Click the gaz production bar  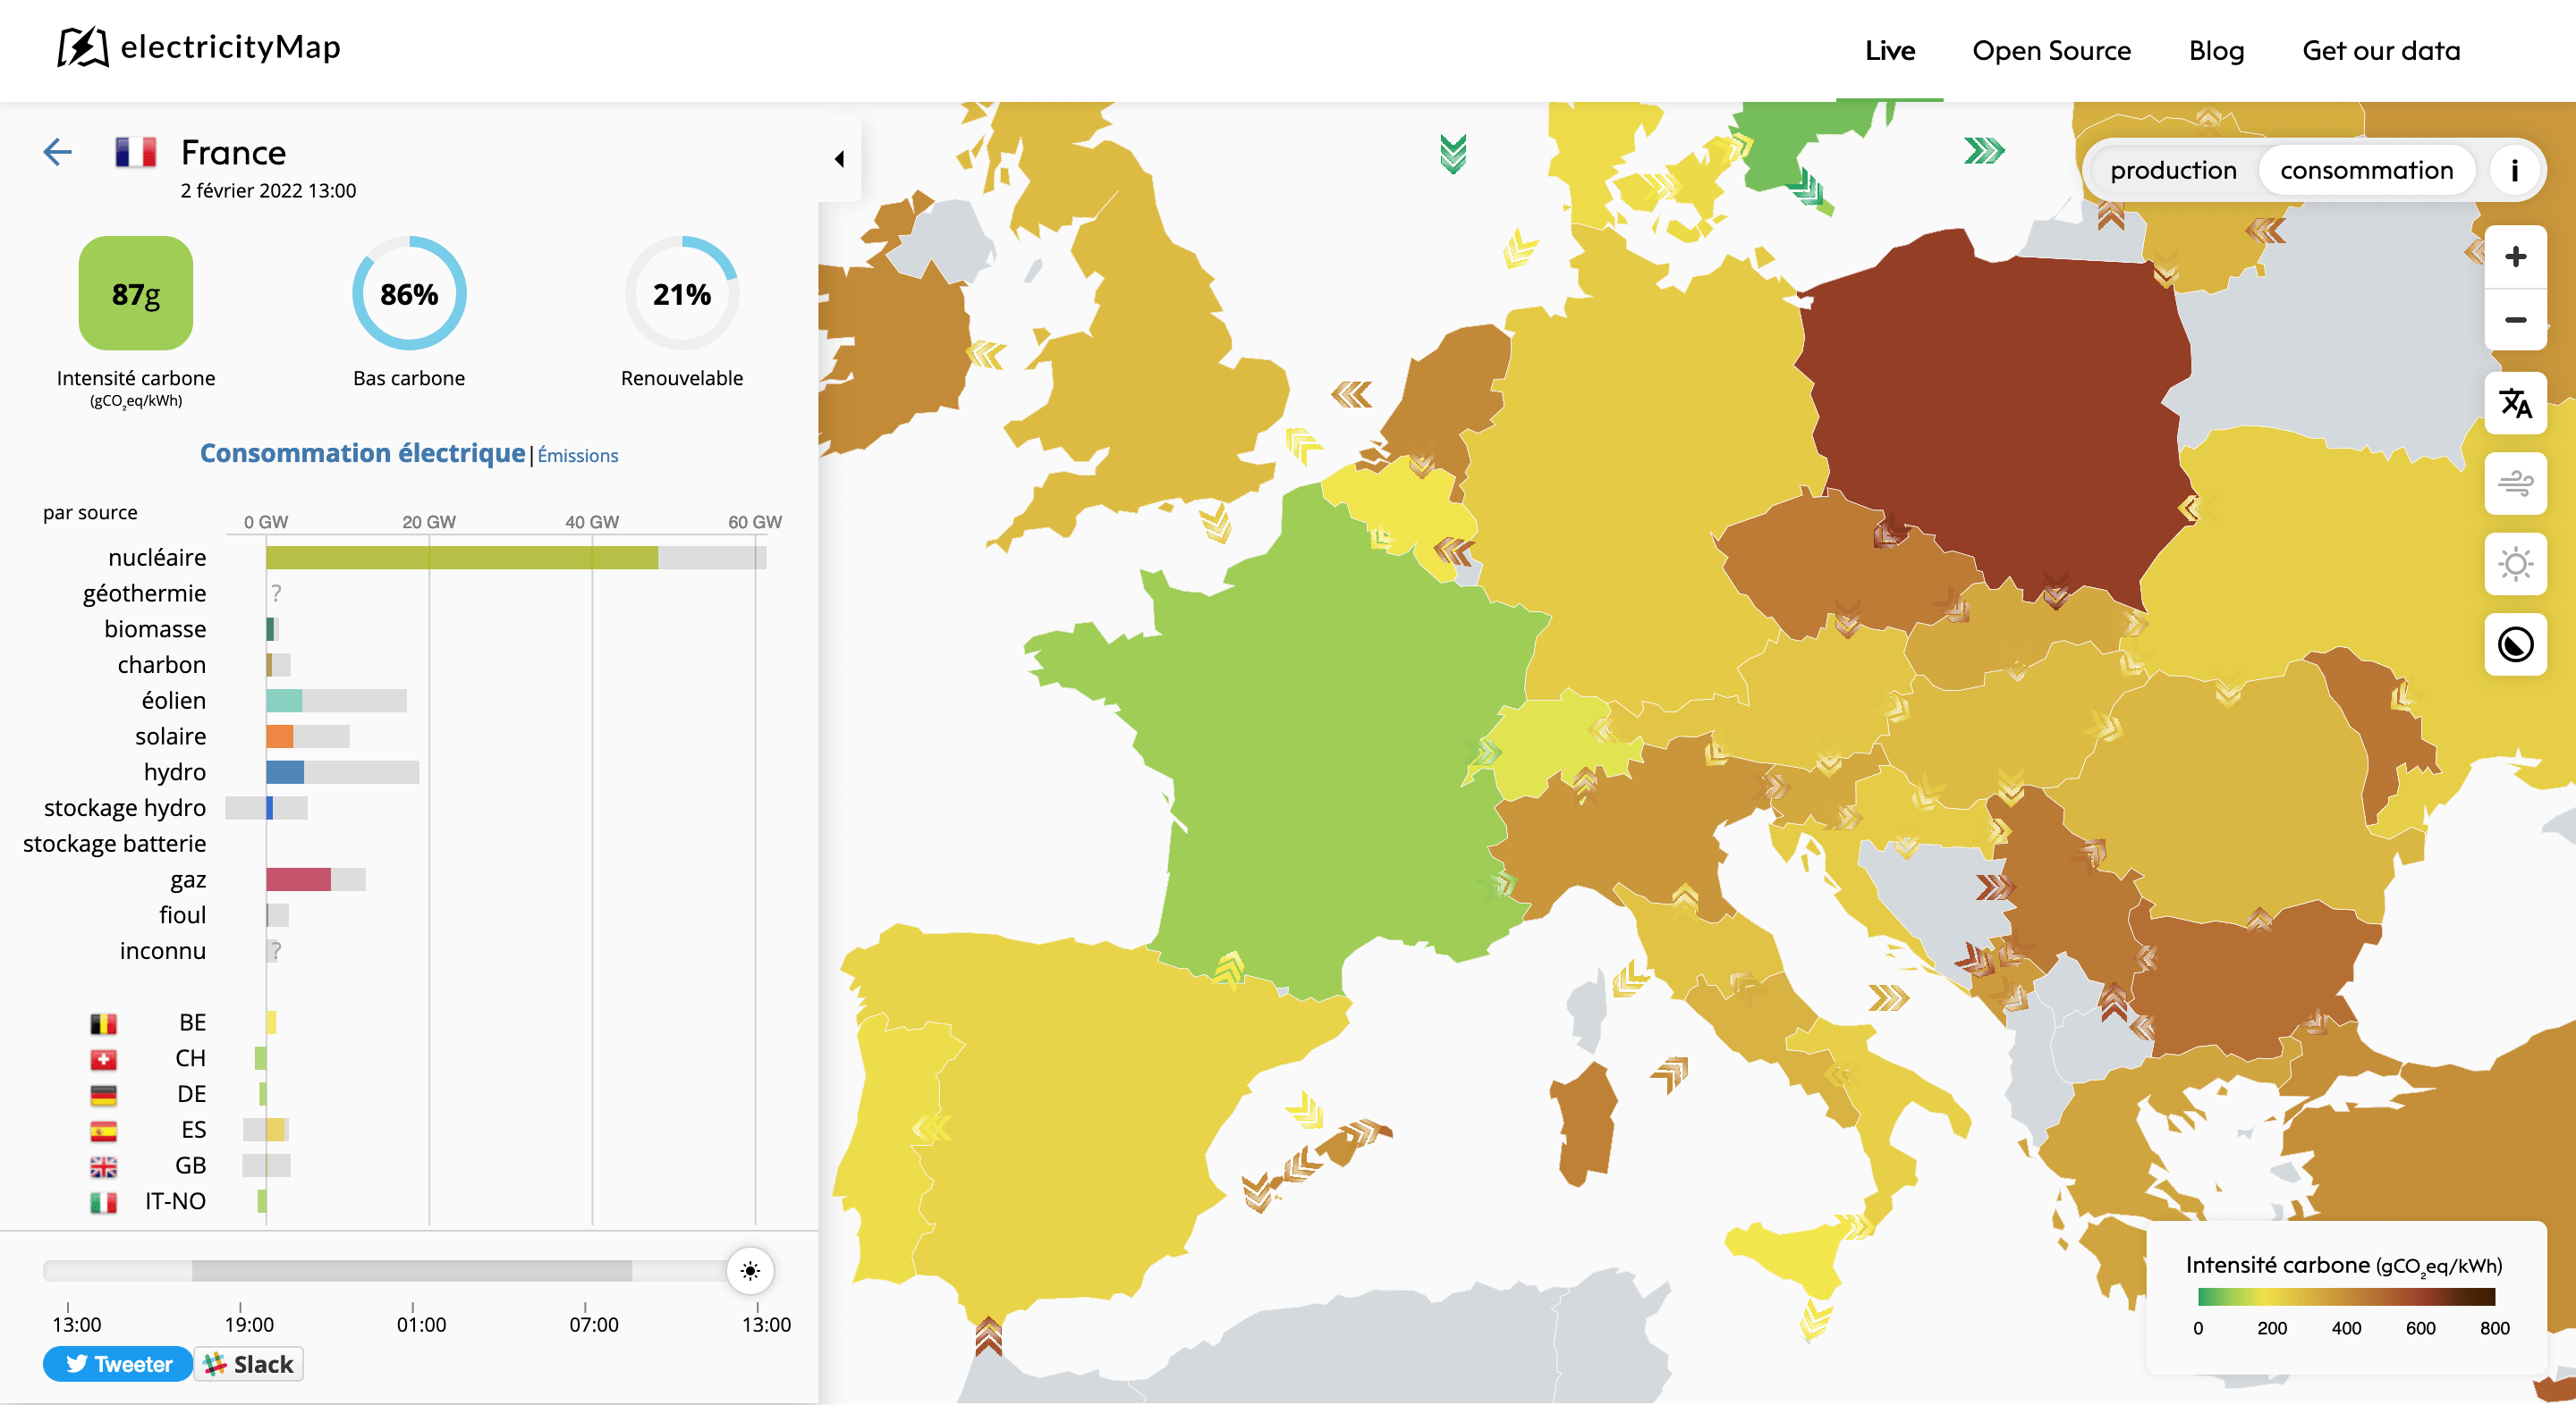298,879
